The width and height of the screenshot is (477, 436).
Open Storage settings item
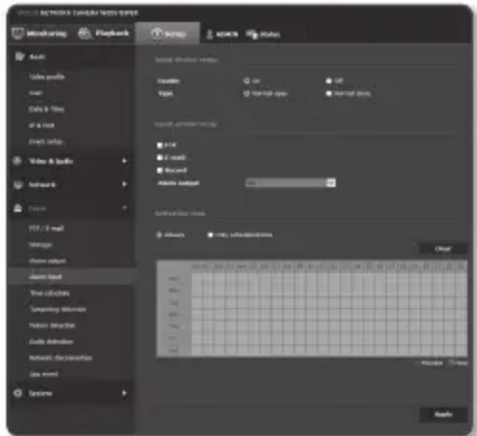click(x=41, y=244)
